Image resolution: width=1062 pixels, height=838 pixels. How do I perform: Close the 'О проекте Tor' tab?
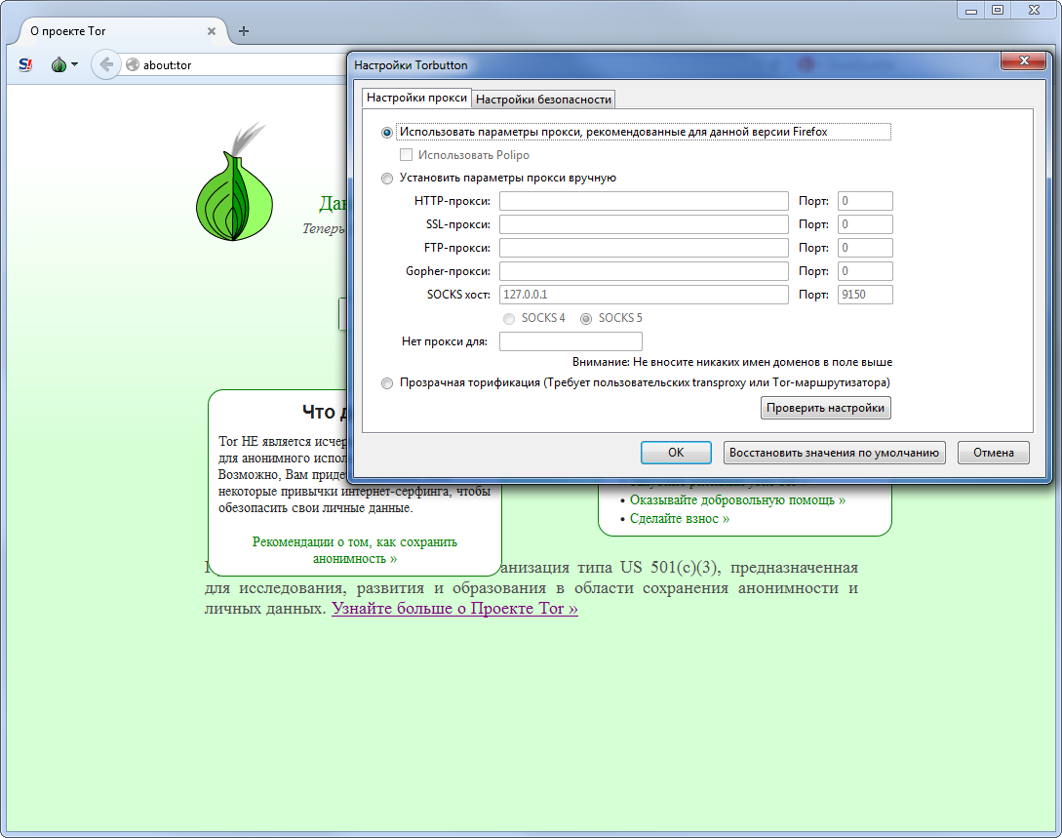pyautogui.click(x=212, y=31)
